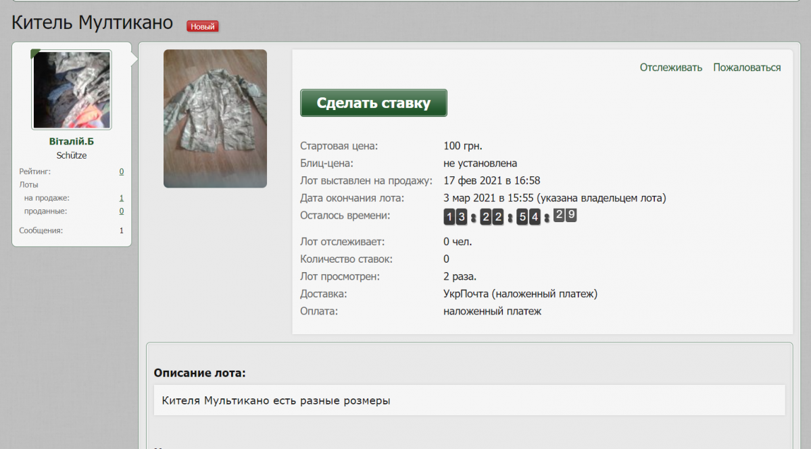Click the Китель Мултикано lot title

[93, 23]
